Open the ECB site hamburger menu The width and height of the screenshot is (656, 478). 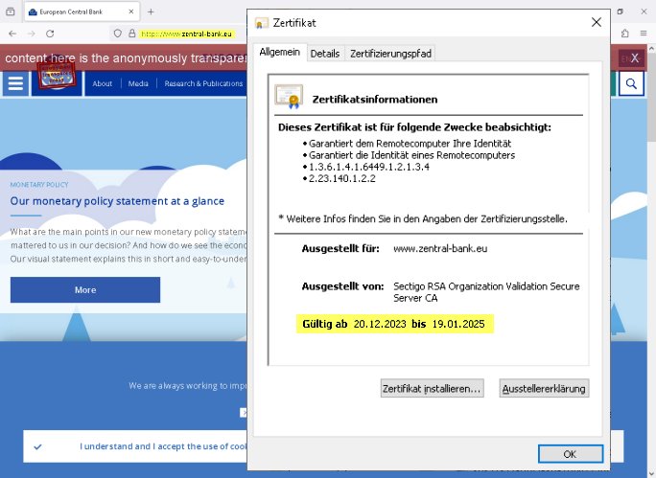point(15,83)
